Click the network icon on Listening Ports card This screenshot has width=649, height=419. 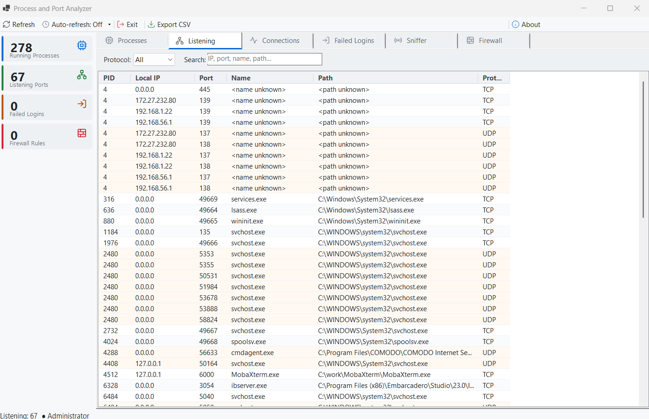(x=82, y=74)
